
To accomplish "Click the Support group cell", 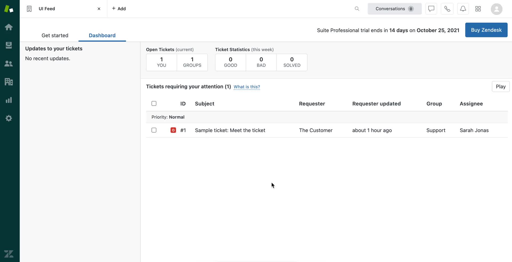I will (436, 130).
